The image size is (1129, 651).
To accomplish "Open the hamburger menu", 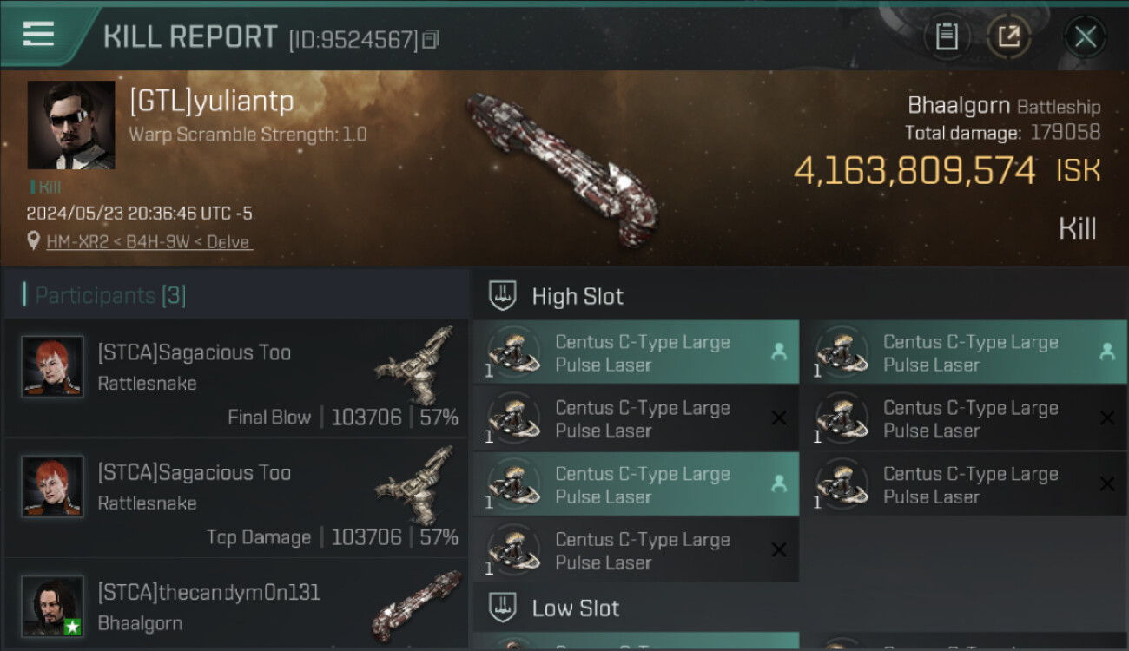I will pyautogui.click(x=39, y=35).
